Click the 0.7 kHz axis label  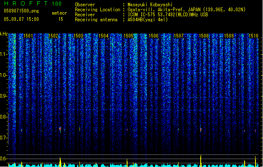point(3,138)
